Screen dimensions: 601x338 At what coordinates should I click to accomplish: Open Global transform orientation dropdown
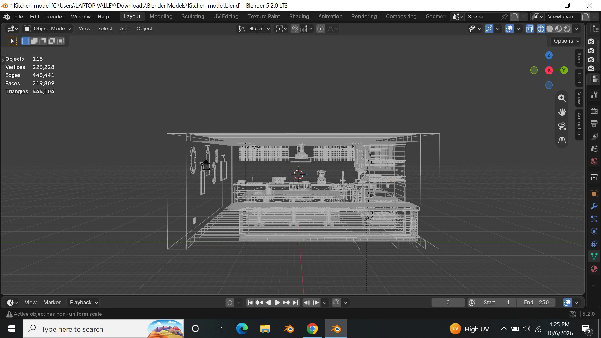pyautogui.click(x=254, y=29)
